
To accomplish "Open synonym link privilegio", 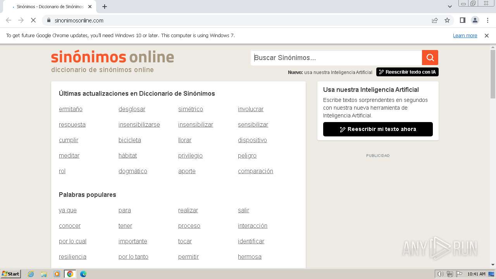I will tap(190, 156).
